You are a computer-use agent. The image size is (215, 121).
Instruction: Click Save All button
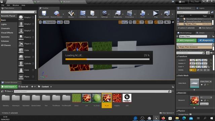(x=23, y=87)
